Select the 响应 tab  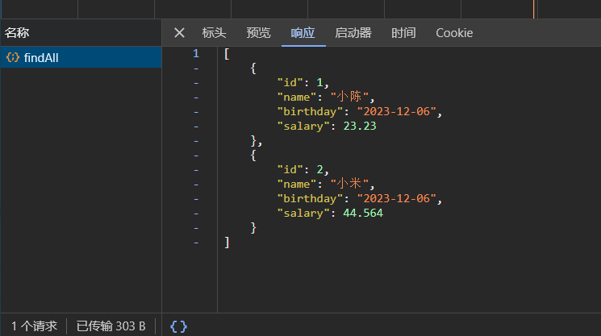coord(303,33)
